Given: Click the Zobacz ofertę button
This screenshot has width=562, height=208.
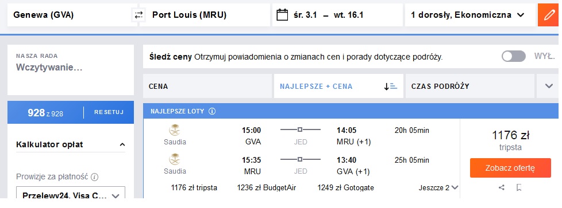Looking at the screenshot, I should [x=510, y=168].
